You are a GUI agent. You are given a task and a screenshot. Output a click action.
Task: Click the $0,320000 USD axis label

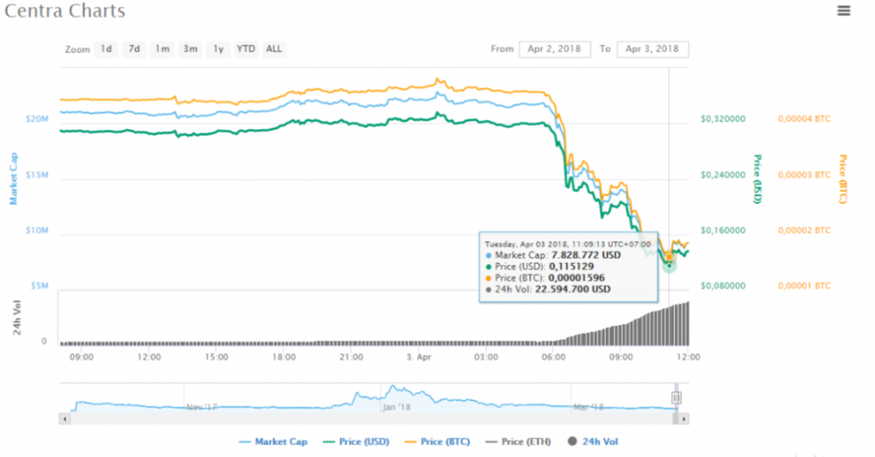723,119
